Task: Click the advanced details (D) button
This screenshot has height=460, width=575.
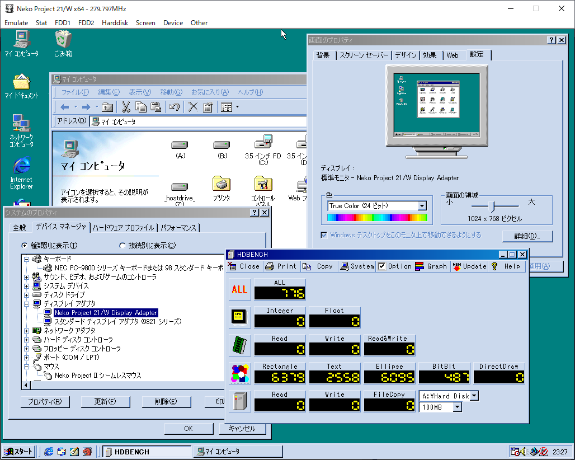Action: pyautogui.click(x=527, y=236)
